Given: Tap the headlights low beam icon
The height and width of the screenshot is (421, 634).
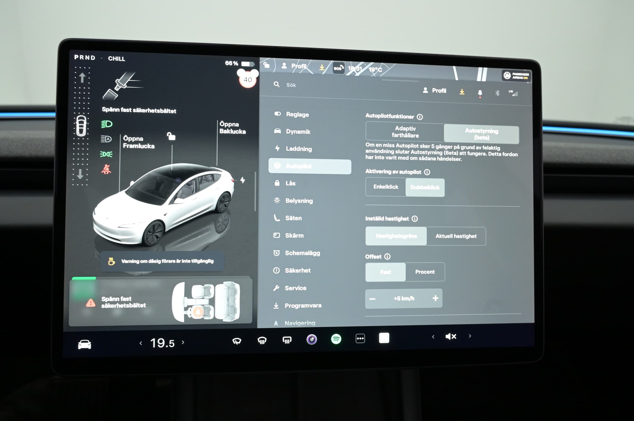Looking at the screenshot, I should coord(107,124).
